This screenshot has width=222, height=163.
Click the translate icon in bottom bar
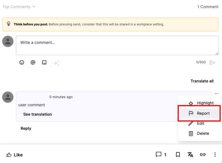[190, 155]
